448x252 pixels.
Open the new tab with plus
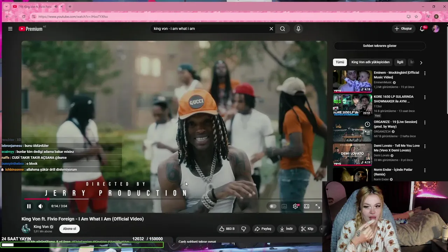click(70, 7)
